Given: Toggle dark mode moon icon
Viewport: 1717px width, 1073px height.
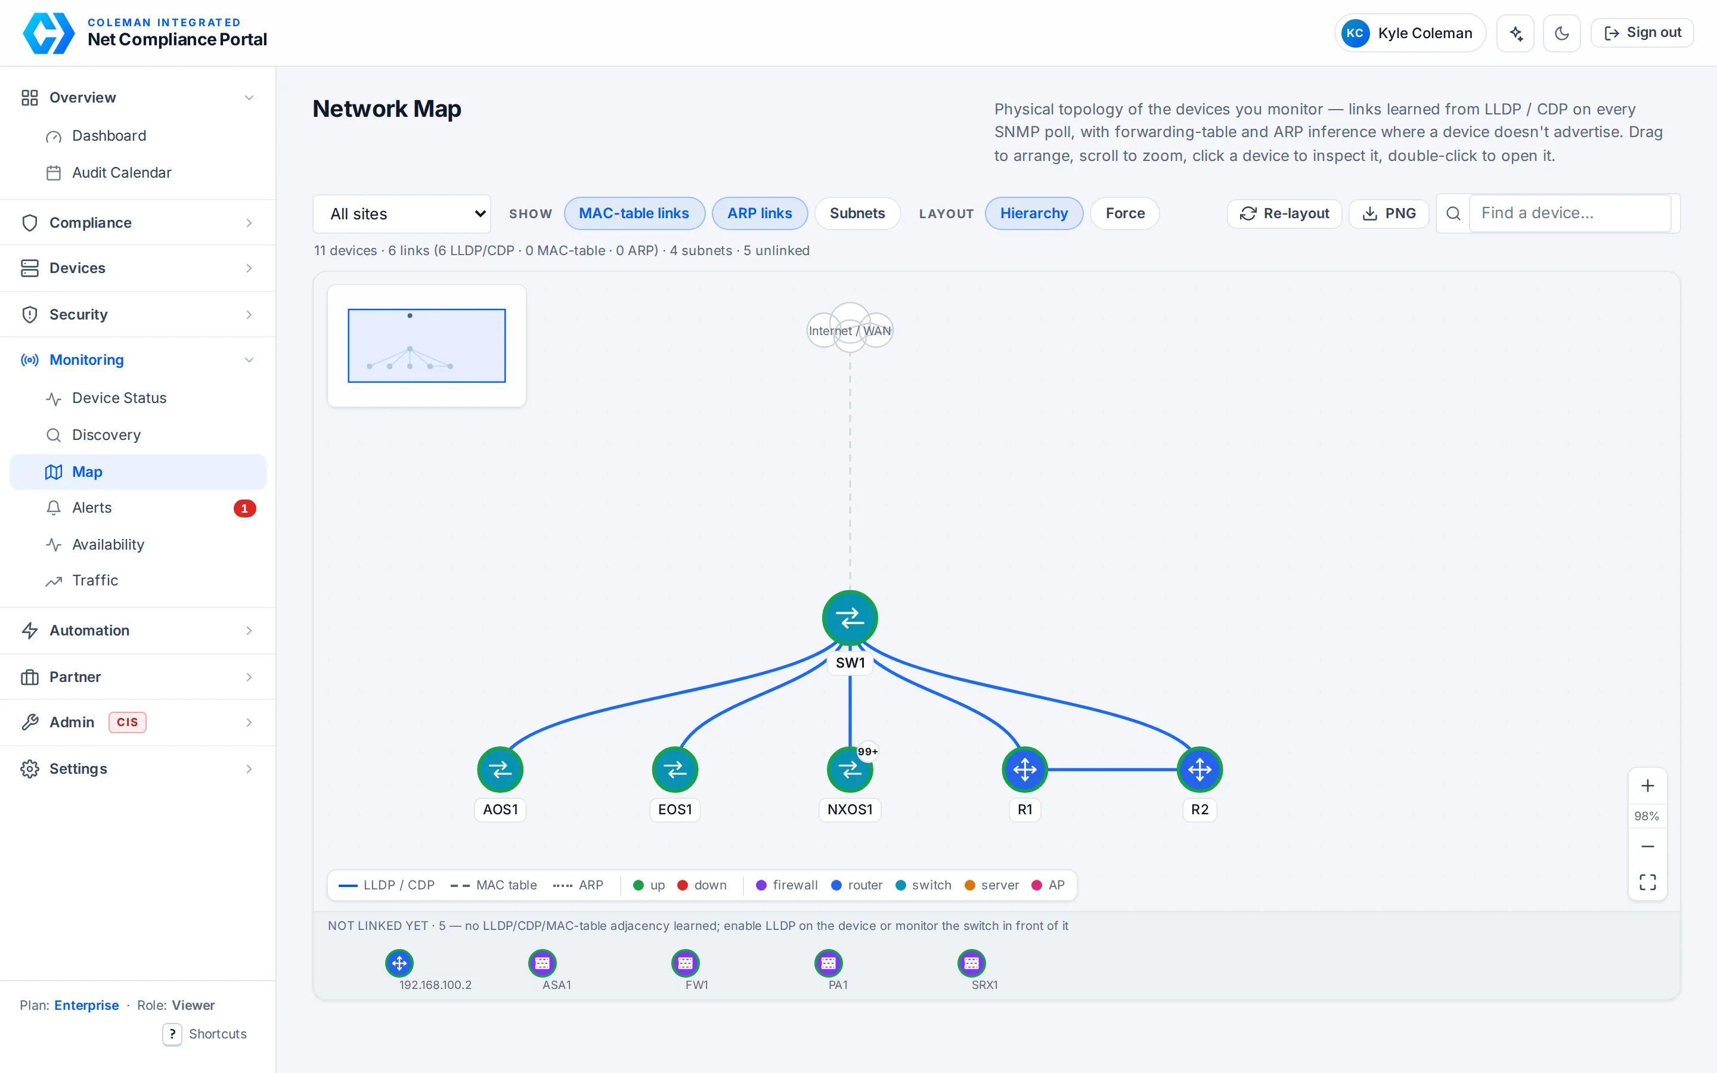Looking at the screenshot, I should pos(1561,33).
